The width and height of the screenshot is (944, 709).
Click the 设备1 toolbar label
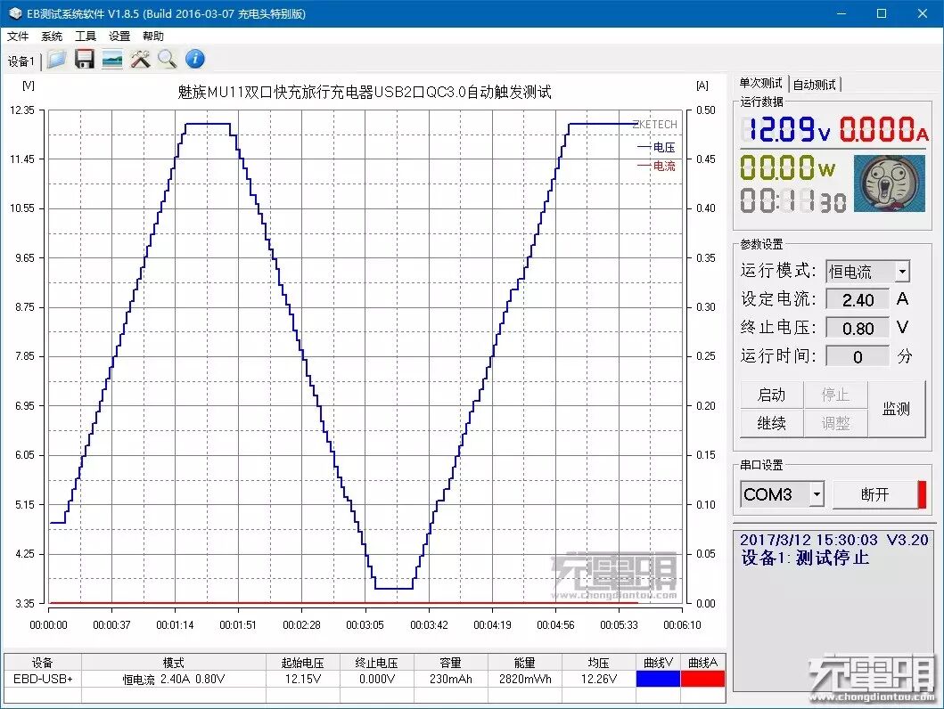[x=21, y=61]
